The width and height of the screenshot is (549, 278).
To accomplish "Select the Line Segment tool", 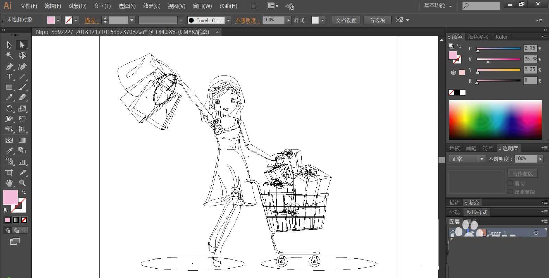I will tap(22, 77).
